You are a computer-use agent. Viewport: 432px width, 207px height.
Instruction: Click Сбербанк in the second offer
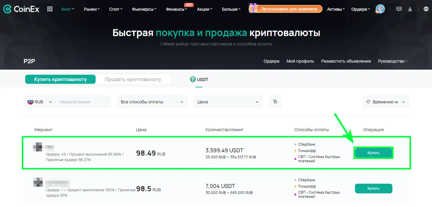[306, 180]
